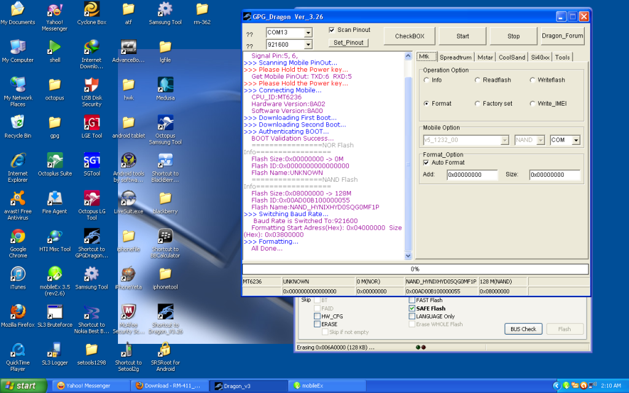629x393 pixels.
Task: Open the SL3 Bruteforce desktop icon
Action: [x=55, y=316]
